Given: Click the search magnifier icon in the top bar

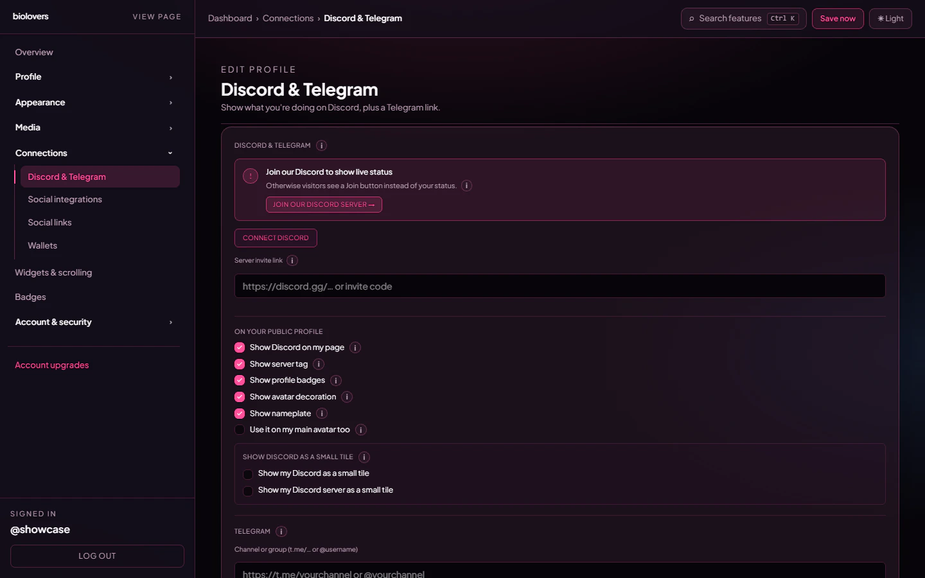Looking at the screenshot, I should click(x=691, y=19).
